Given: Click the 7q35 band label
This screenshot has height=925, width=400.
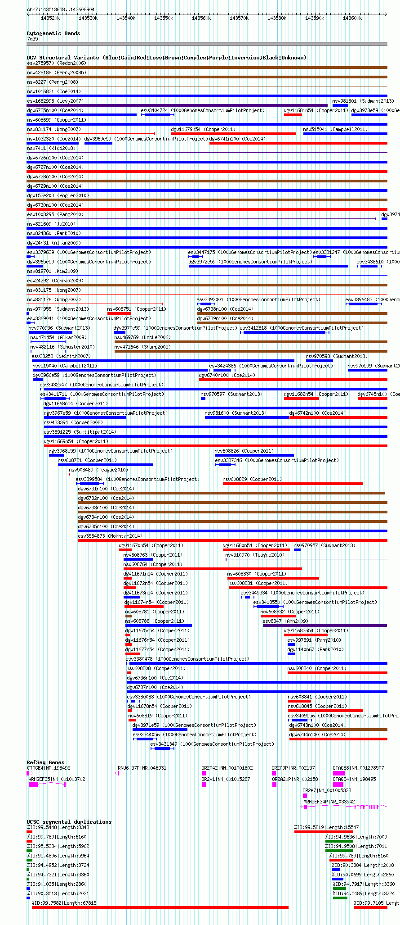Looking at the screenshot, I should (32, 39).
